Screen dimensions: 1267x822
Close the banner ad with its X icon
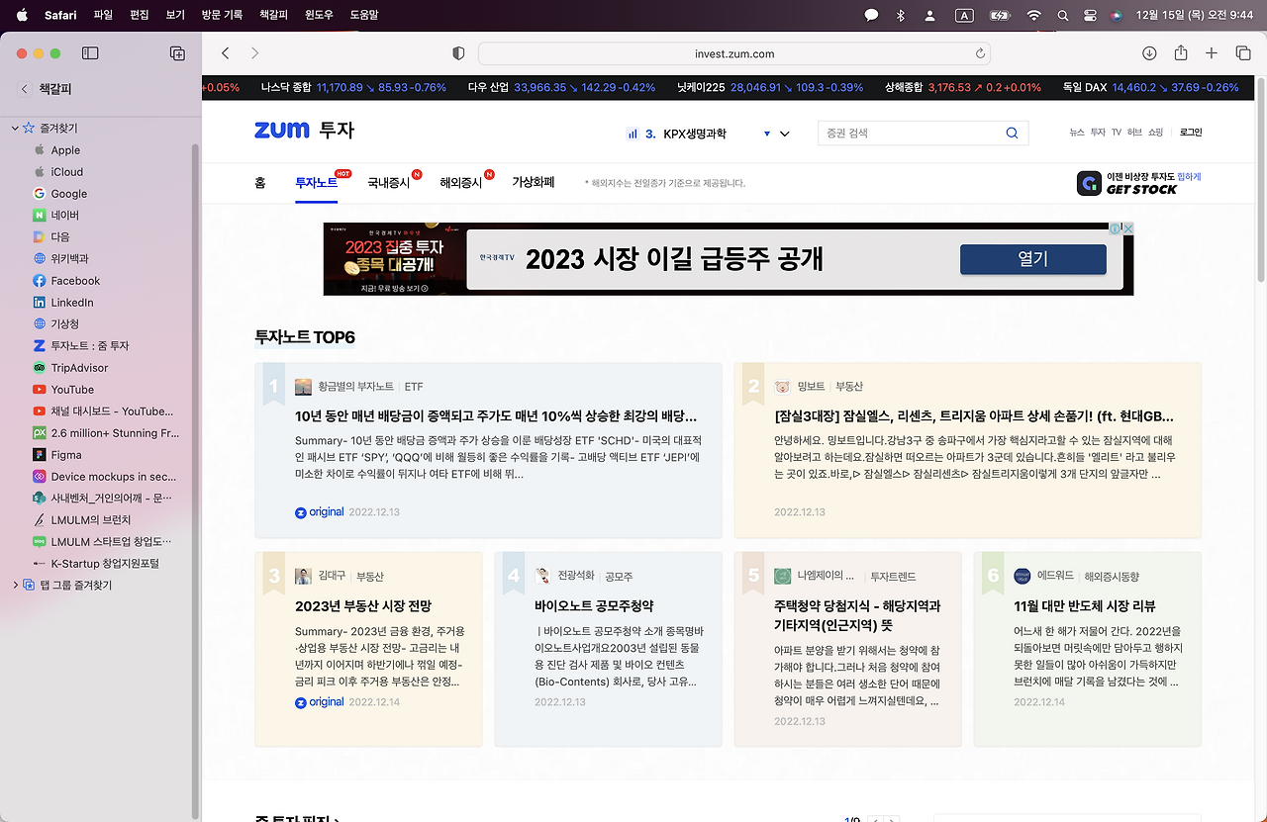tap(1127, 228)
